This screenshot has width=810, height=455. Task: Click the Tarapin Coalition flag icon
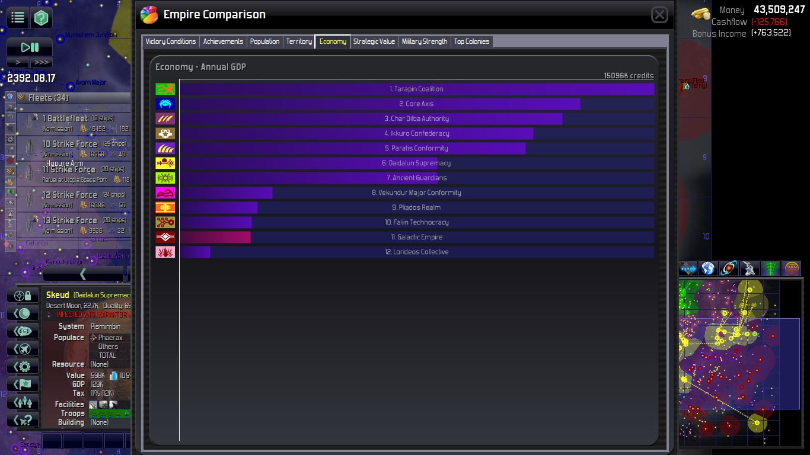click(165, 89)
